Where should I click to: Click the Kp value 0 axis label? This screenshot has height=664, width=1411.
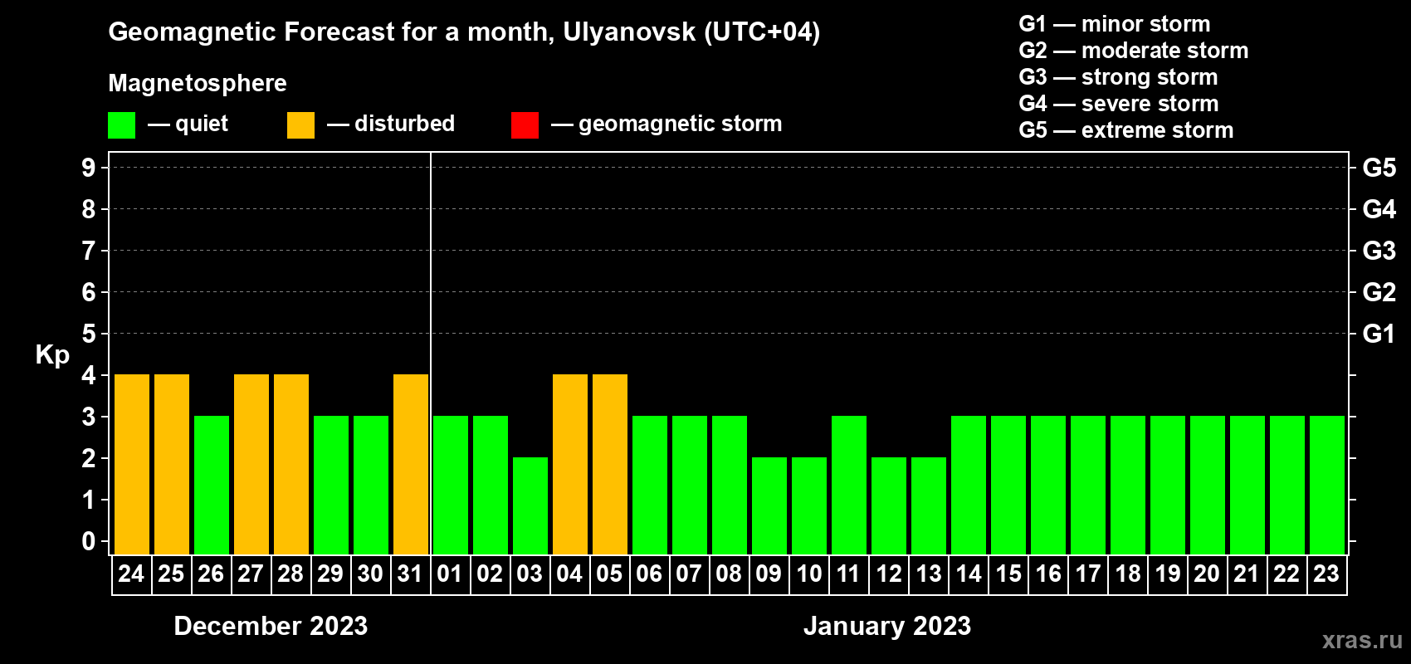point(89,541)
